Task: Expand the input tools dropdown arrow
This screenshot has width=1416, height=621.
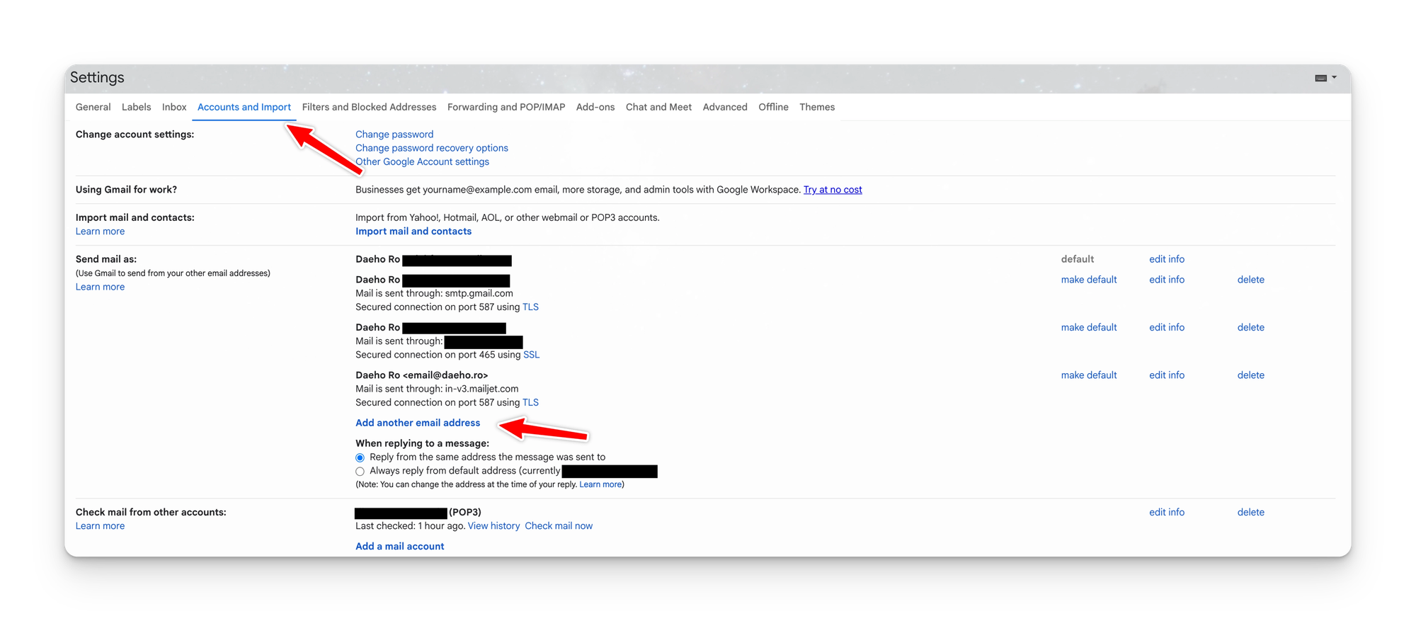Action: (1335, 77)
